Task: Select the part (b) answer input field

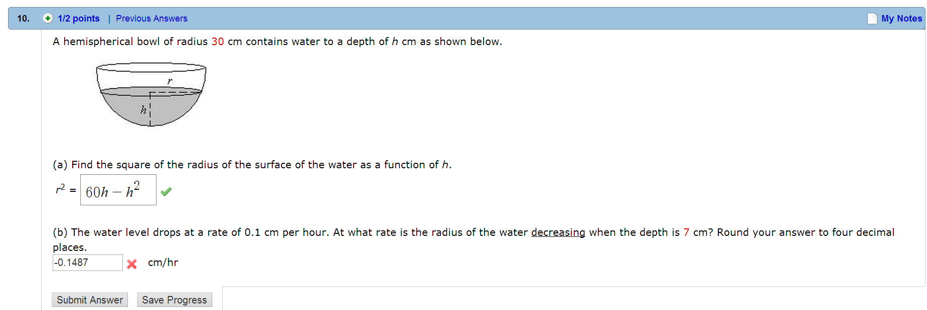Action: click(x=87, y=262)
